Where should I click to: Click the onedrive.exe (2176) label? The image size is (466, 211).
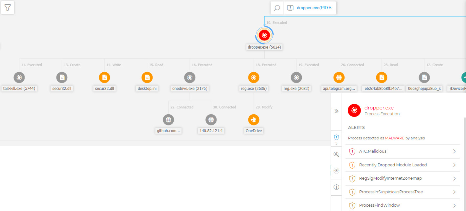190,88
